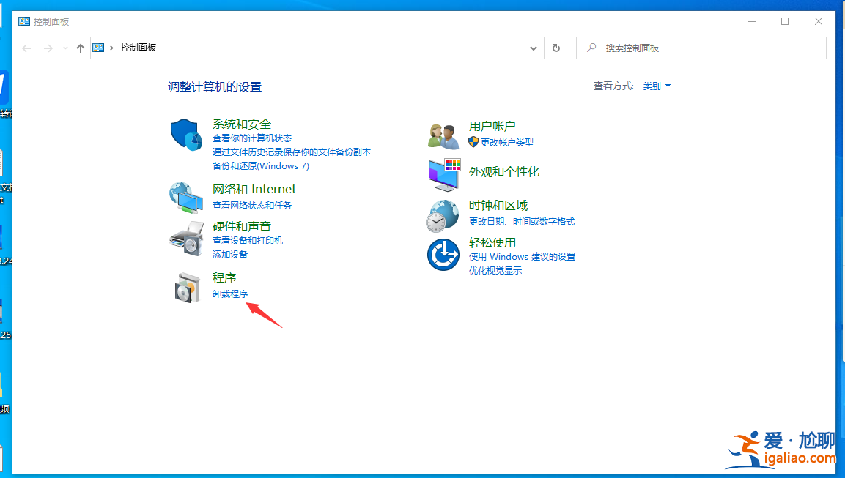
Task: Click 备份和还原(Windows 7) link
Action: [260, 166]
